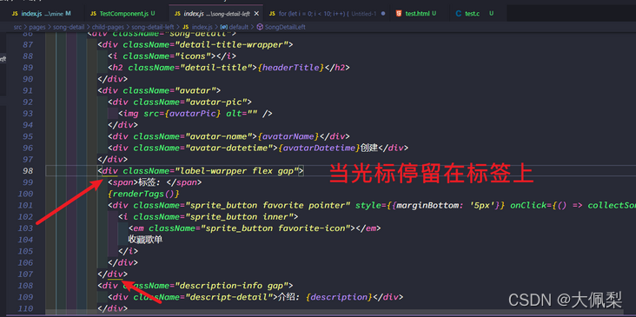This screenshot has height=317, width=636.
Task: Click the {renderTags()} call on line 100
Action: click(143, 195)
